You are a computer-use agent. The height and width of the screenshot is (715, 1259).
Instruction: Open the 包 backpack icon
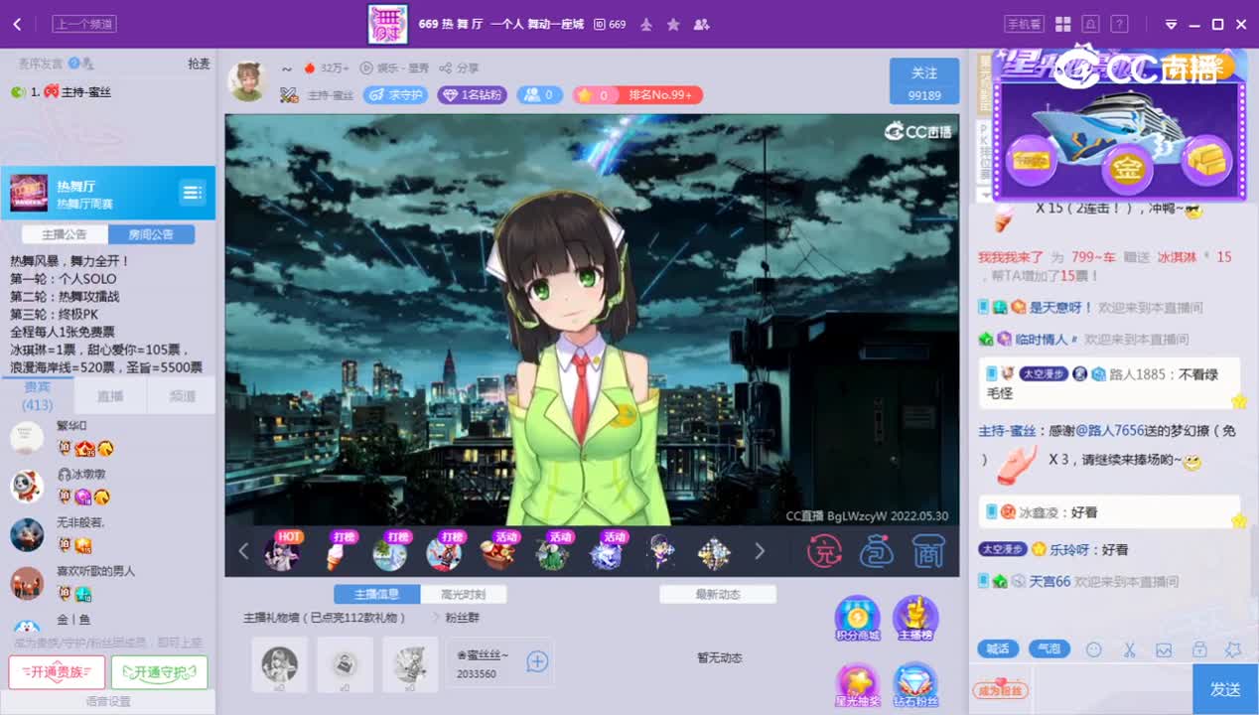click(x=877, y=551)
